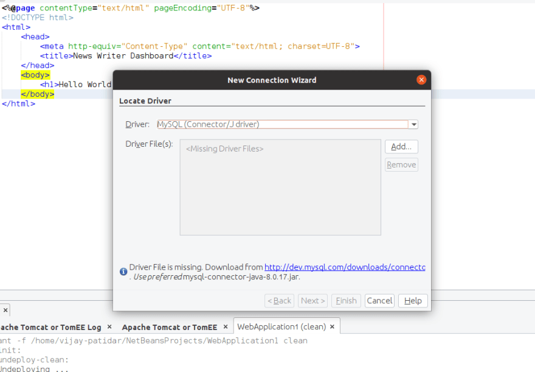Close the Apache Tomcat or TomEE tab

[x=226, y=326]
